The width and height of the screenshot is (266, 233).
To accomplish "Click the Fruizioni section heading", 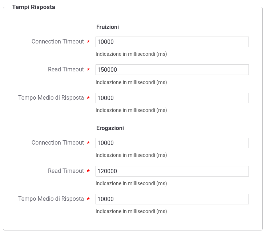I will coord(108,27).
